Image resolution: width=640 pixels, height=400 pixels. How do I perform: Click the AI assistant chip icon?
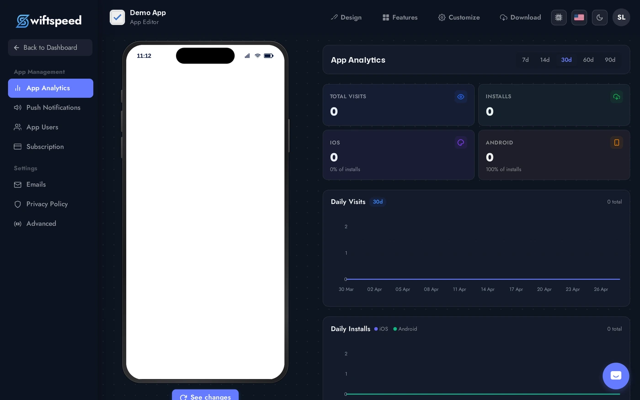coord(559,17)
